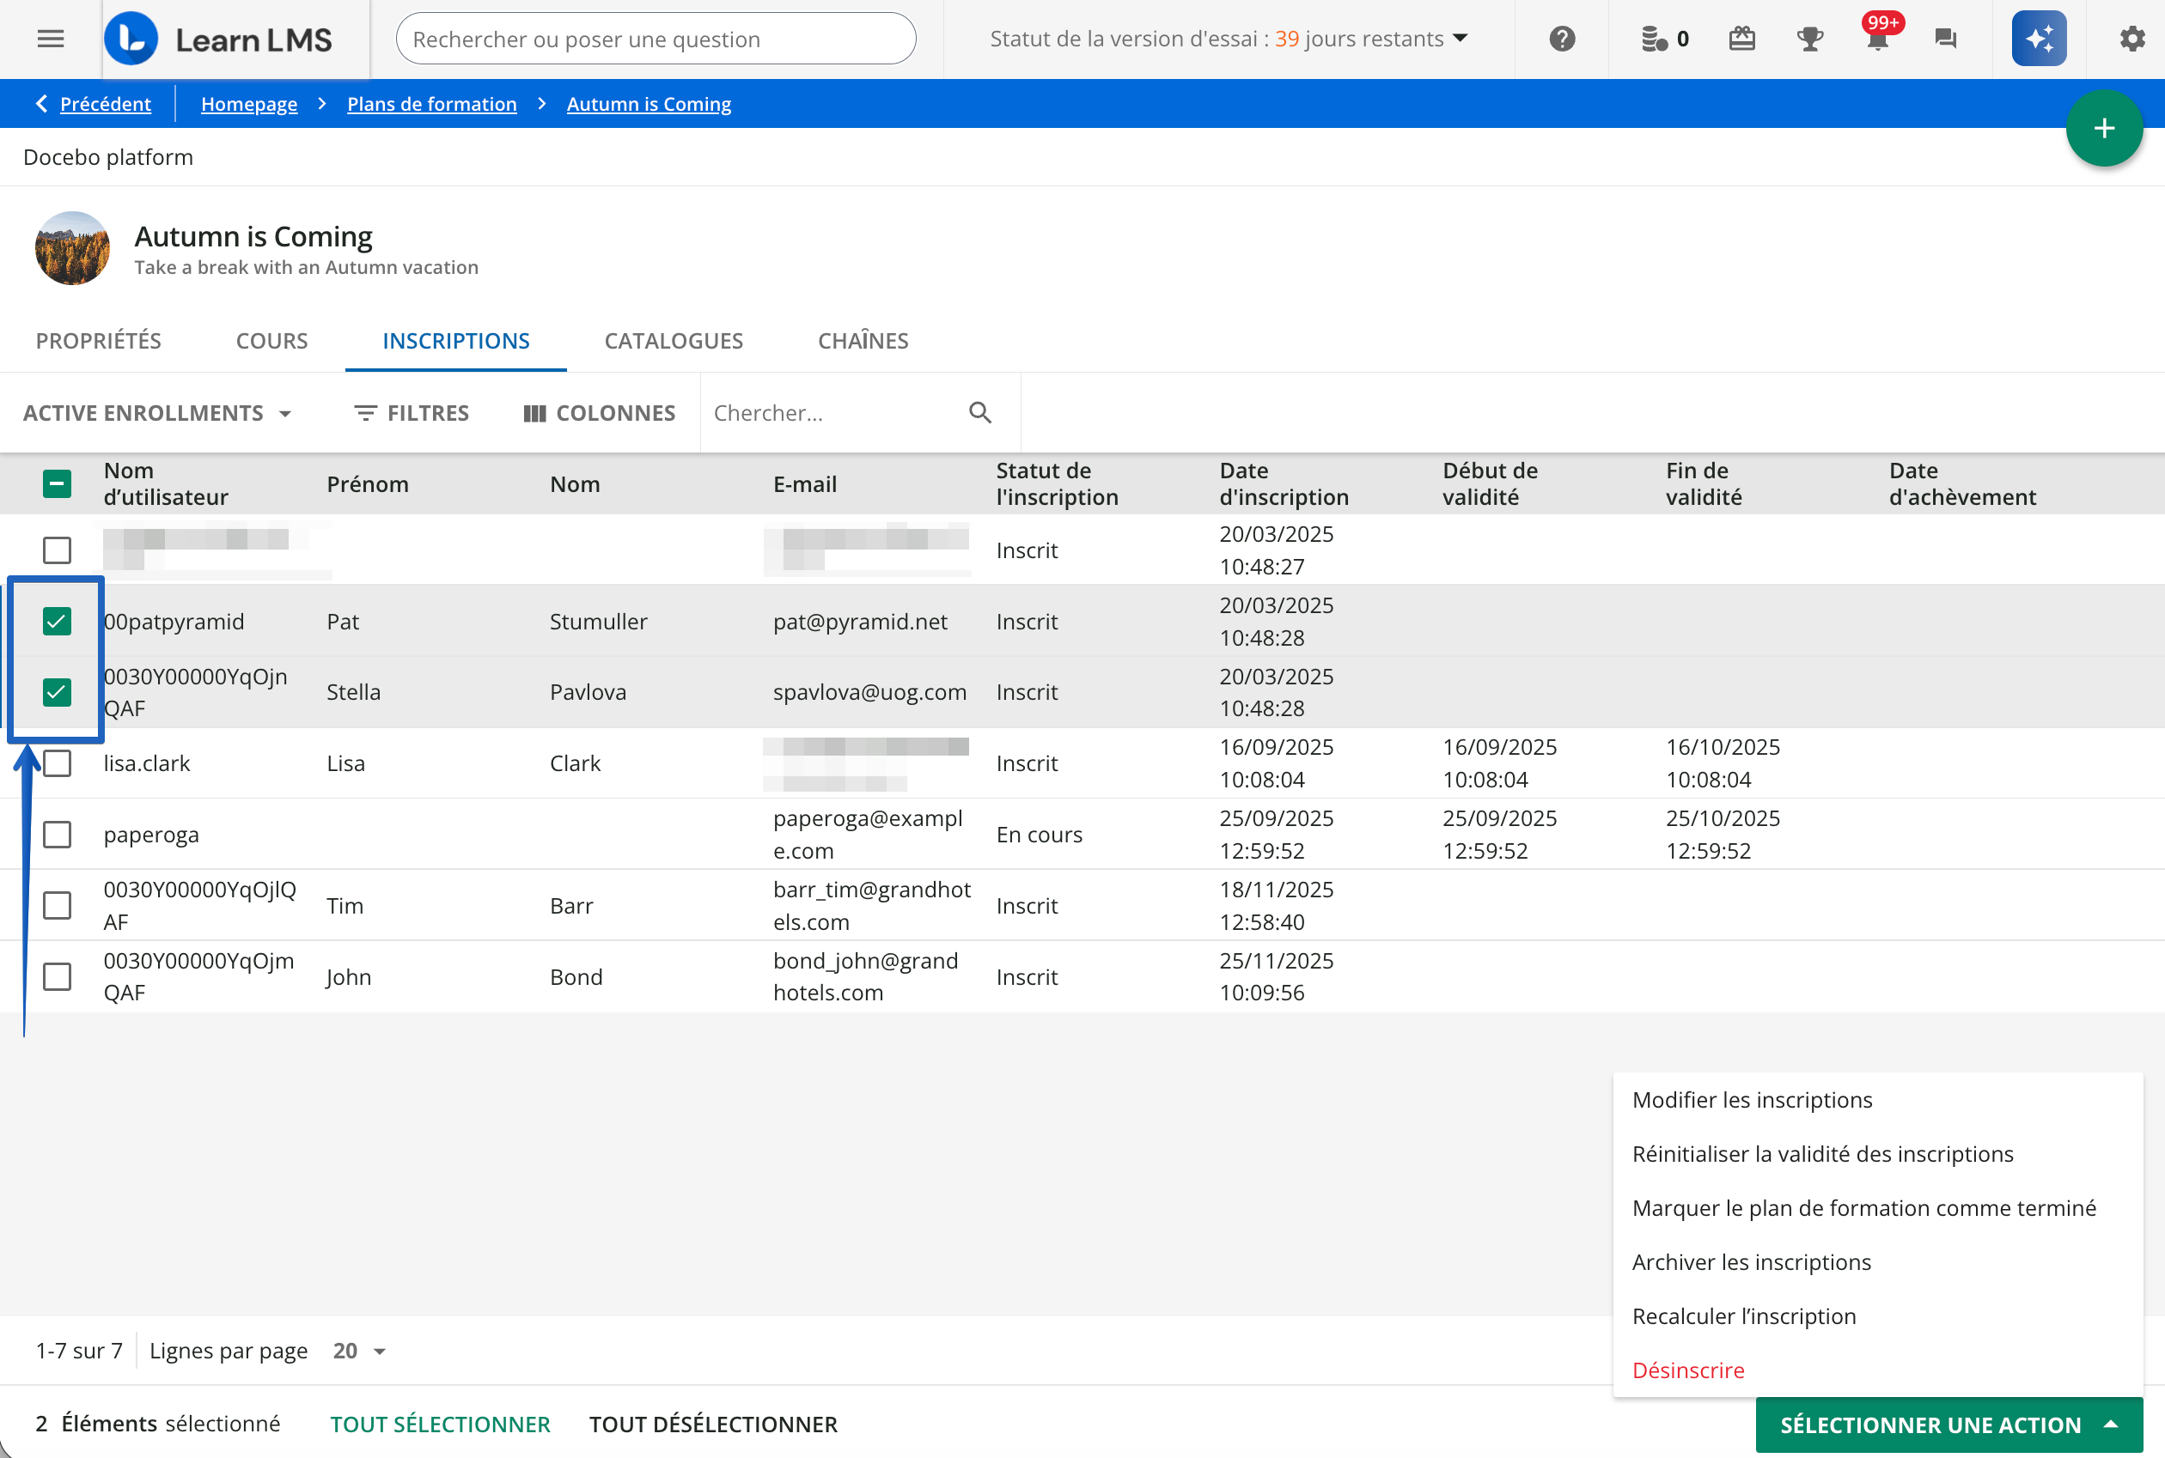This screenshot has width=2165, height=1458.
Task: Open the trophy gamification icon
Action: (1809, 39)
